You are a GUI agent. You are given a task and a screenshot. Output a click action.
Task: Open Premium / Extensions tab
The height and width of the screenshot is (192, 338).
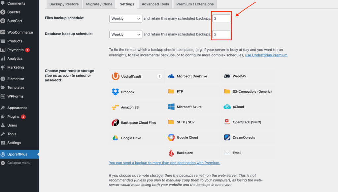[195, 4]
